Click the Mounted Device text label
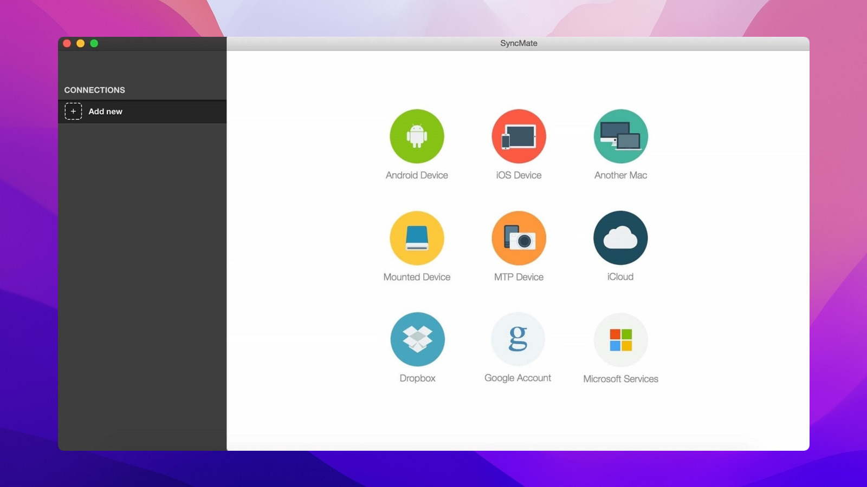 point(417,277)
